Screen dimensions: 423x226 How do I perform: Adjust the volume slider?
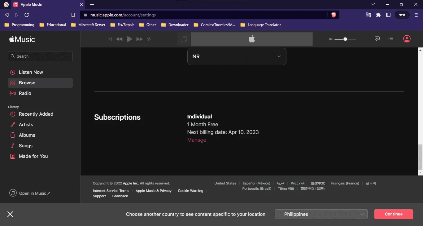[345, 39]
